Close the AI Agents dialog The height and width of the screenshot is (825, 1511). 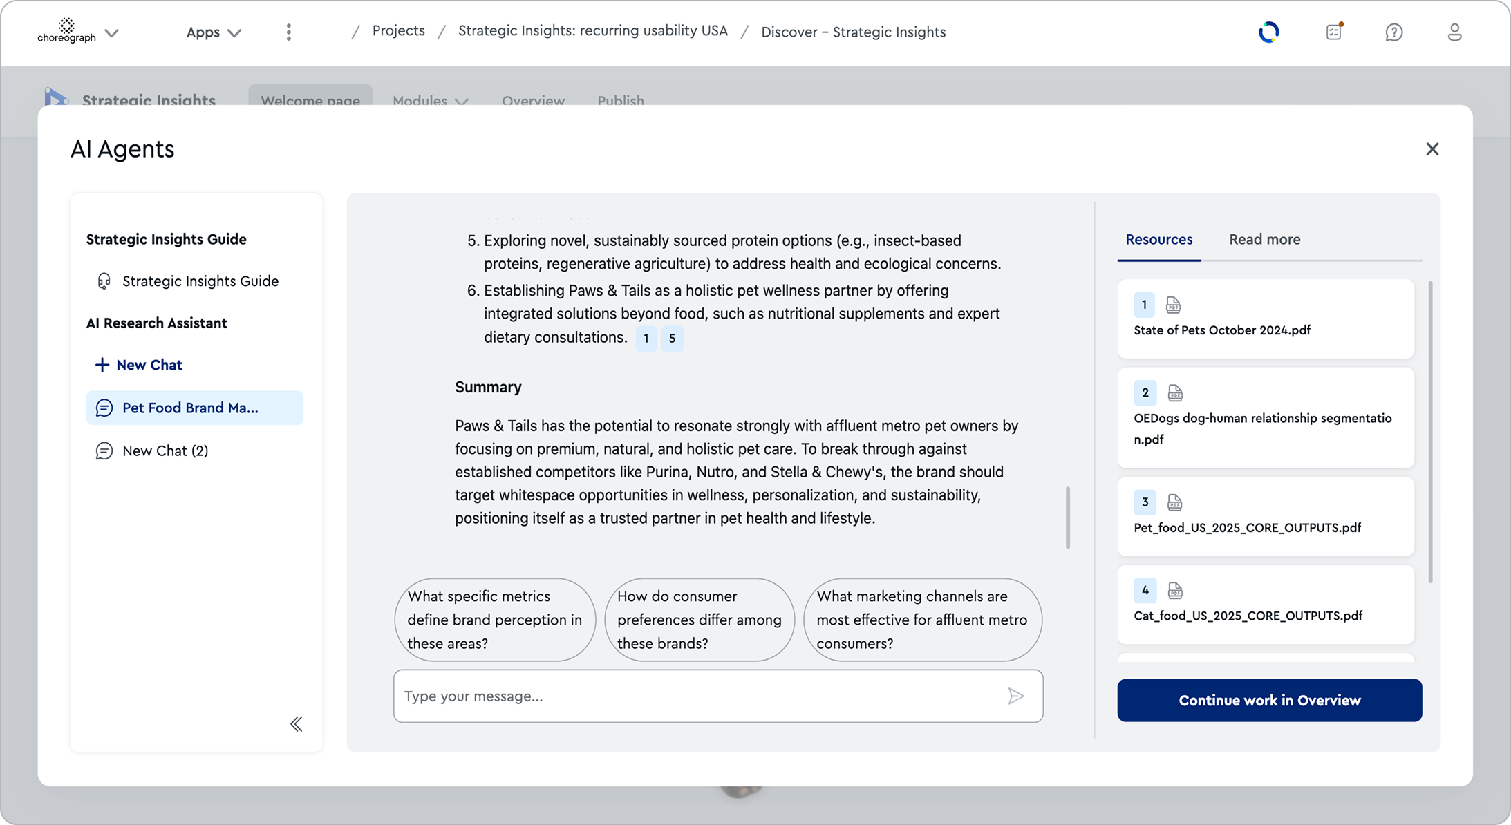pyautogui.click(x=1432, y=149)
